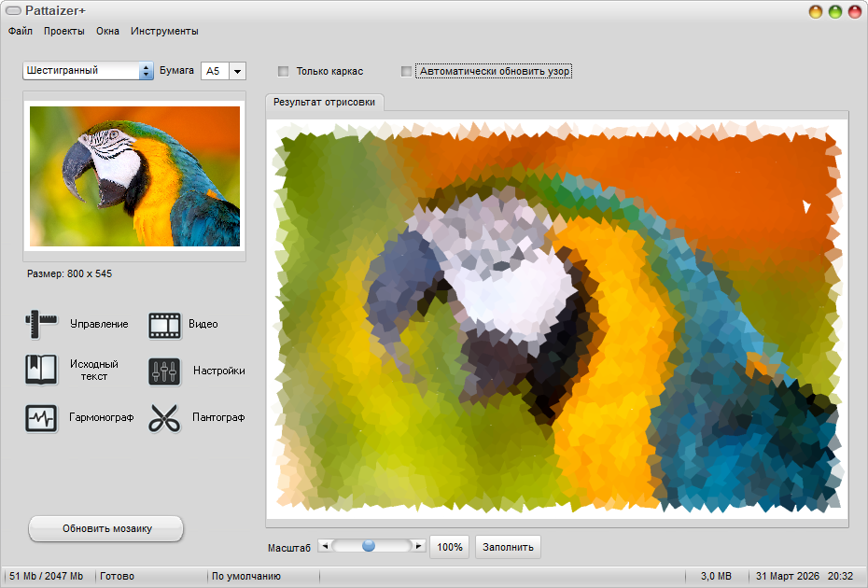Open the Файл menu

pos(21,31)
